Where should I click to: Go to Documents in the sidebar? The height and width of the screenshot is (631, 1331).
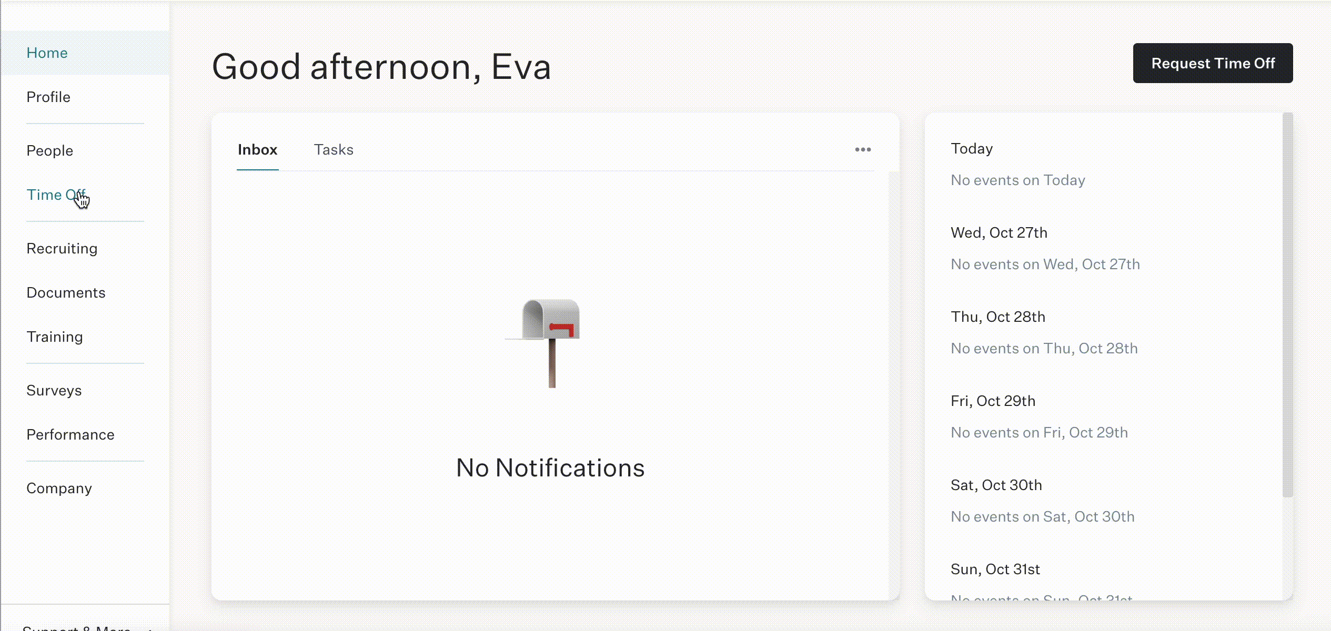[66, 293]
